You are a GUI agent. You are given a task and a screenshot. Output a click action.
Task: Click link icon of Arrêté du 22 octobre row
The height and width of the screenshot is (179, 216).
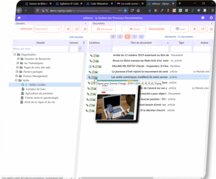click(91, 56)
